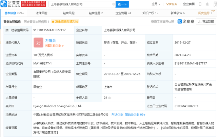This screenshot has width=217, height=137.
Task: Select 核准日期 value 2021-04-23
Action: tap(182, 55)
